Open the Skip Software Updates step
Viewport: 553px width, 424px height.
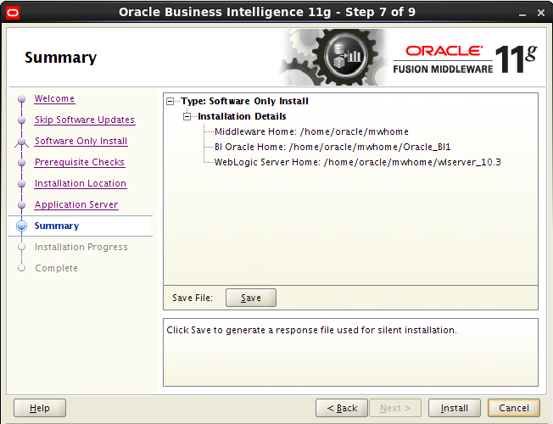click(85, 120)
